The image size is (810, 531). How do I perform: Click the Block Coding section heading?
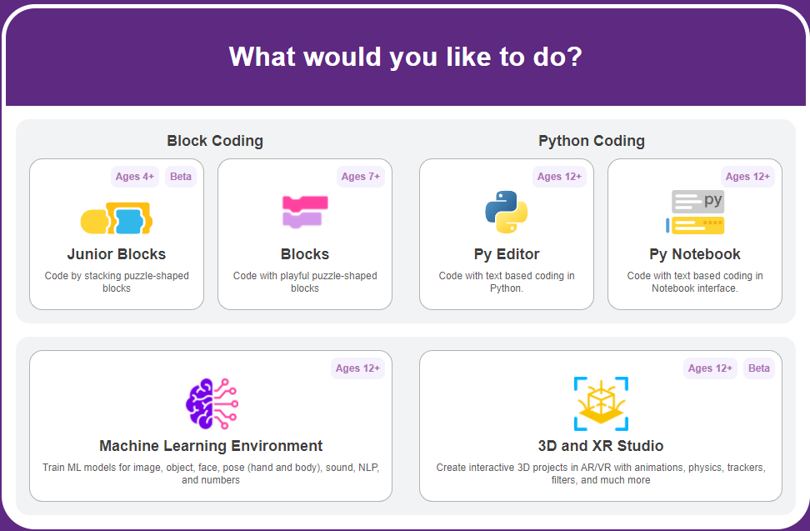tap(215, 141)
